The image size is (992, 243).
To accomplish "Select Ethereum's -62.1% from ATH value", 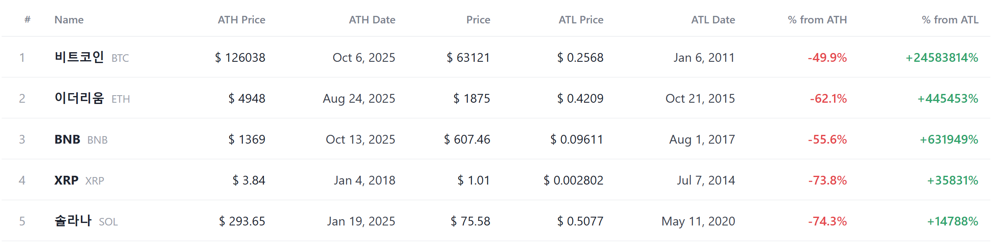I will click(828, 99).
